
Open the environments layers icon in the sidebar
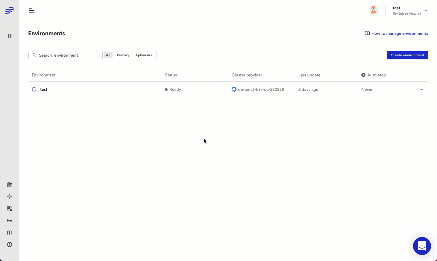[x=10, y=36]
